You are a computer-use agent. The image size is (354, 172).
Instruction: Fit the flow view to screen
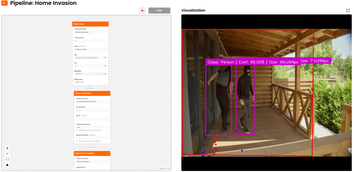coord(7,159)
